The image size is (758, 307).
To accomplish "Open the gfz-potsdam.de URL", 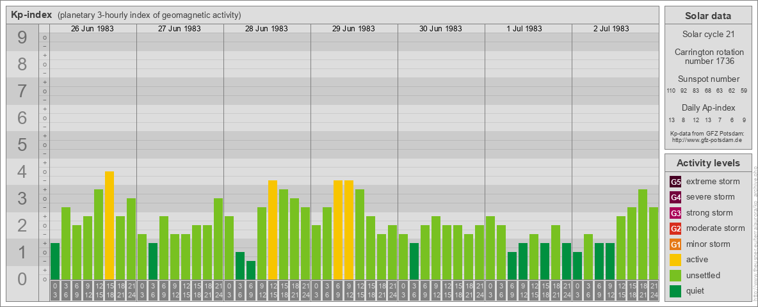I will click(x=707, y=139).
